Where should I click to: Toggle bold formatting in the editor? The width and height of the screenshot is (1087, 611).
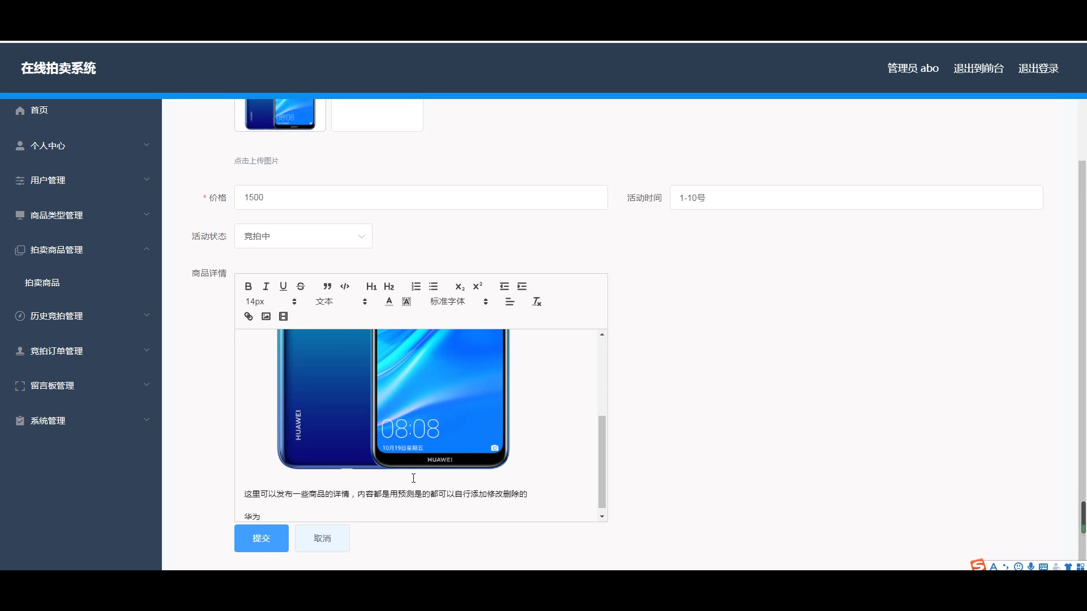(248, 286)
